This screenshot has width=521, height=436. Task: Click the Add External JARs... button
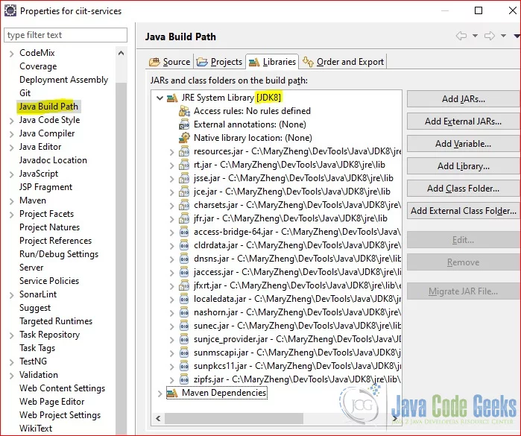point(464,121)
